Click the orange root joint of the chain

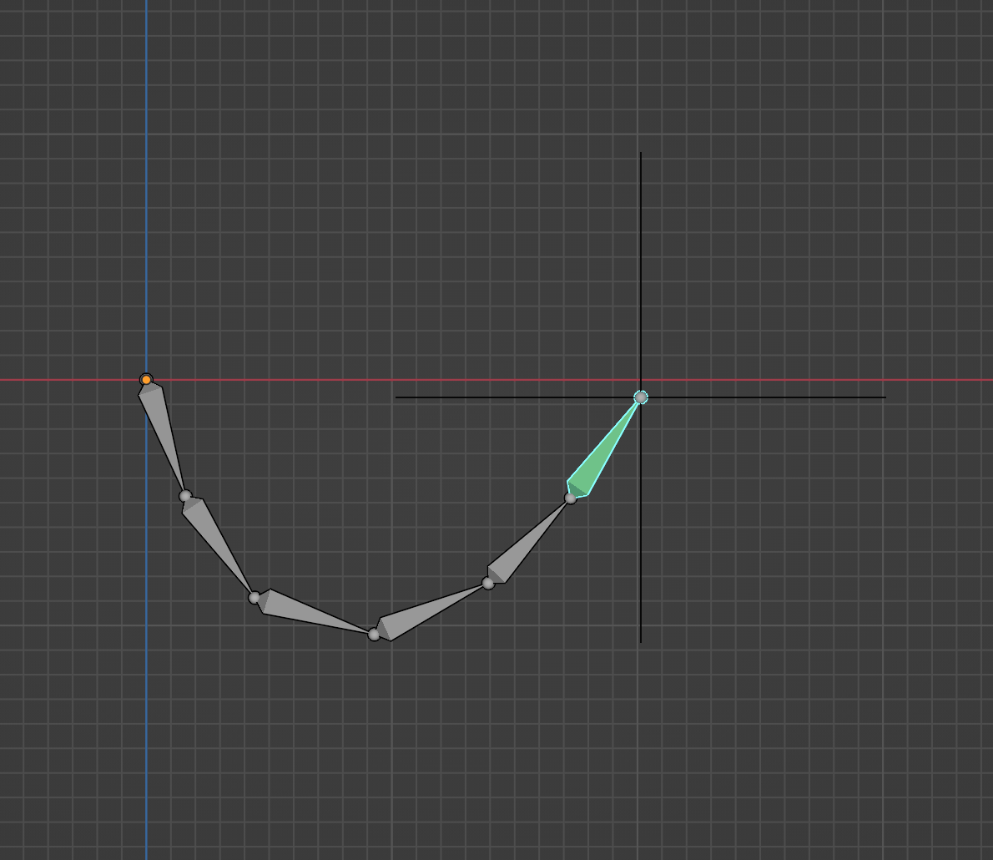(146, 380)
